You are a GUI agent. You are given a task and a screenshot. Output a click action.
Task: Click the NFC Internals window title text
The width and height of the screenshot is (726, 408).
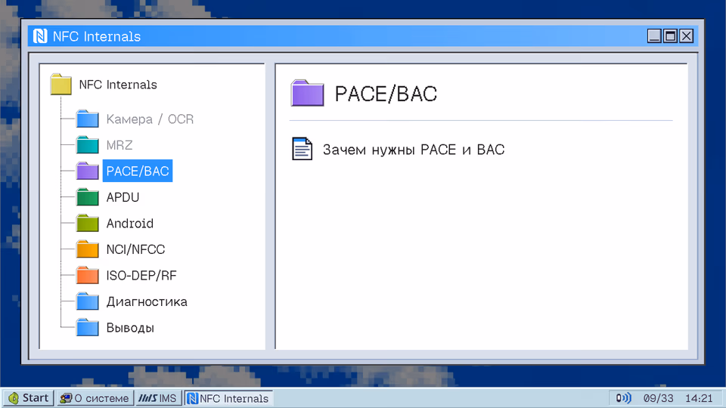coord(97,36)
